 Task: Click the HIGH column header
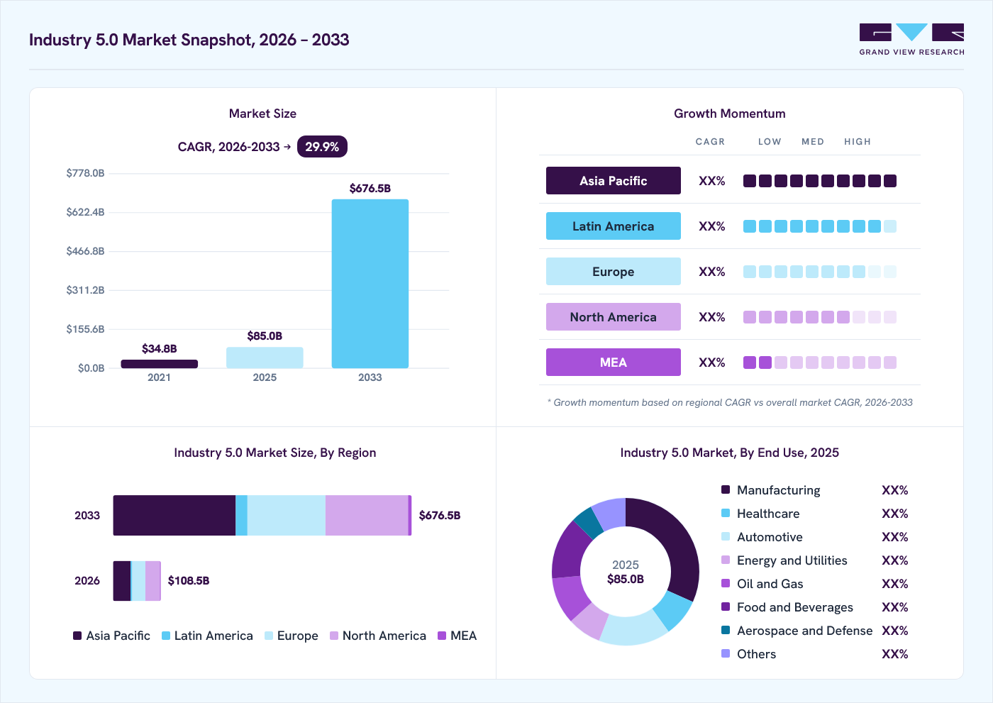pyautogui.click(x=858, y=142)
